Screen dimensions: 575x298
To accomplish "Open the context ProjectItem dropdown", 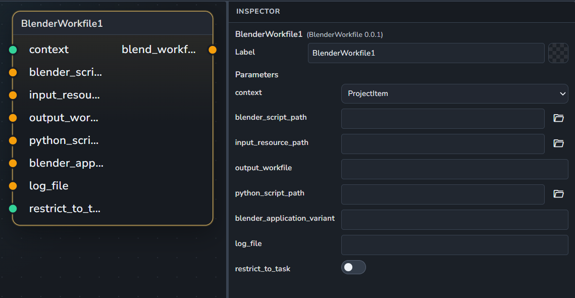I will pos(455,93).
